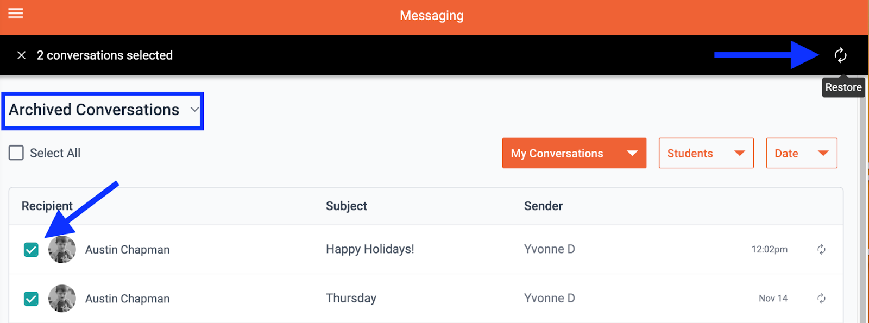Open the Students filter dropdown
Image resolution: width=869 pixels, height=323 pixels.
coord(706,154)
